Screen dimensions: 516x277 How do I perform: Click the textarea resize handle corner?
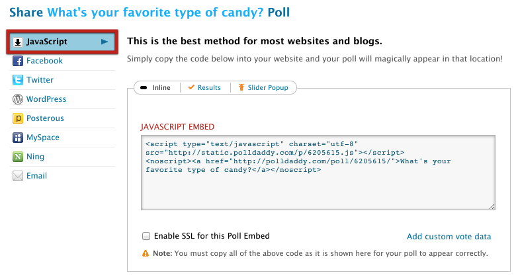click(492, 207)
